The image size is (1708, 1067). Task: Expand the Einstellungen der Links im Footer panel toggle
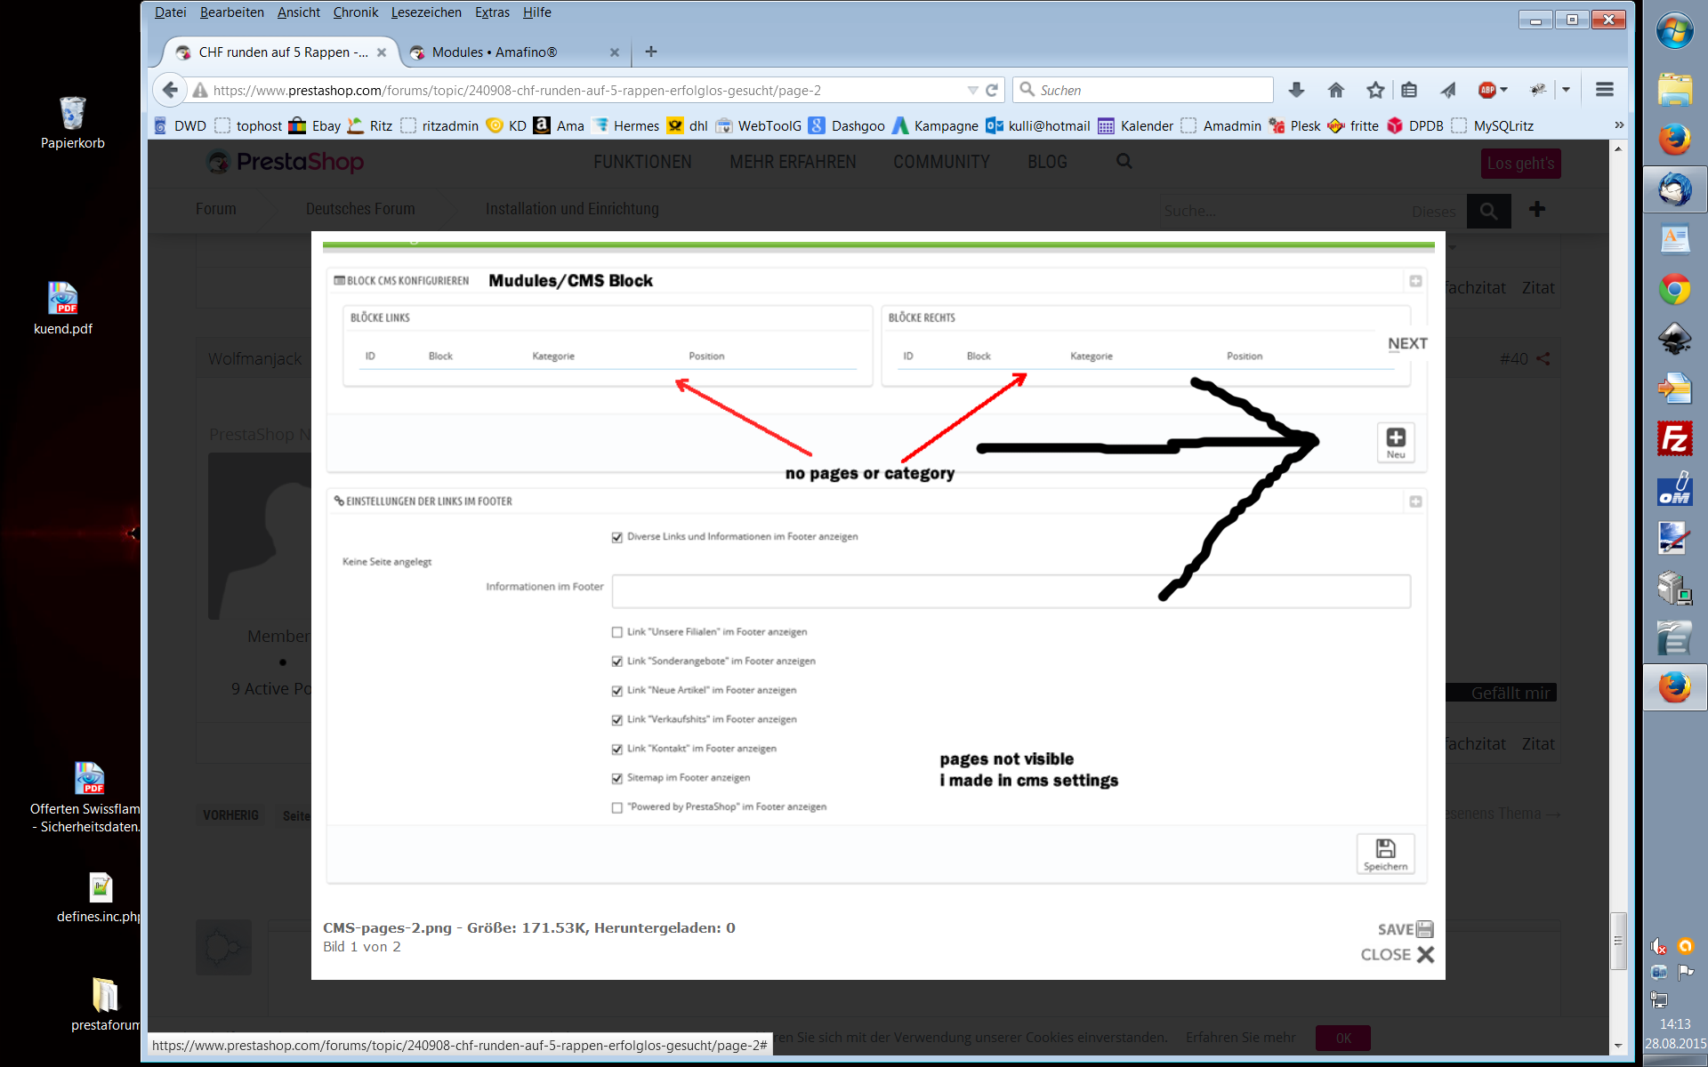pyautogui.click(x=1415, y=501)
